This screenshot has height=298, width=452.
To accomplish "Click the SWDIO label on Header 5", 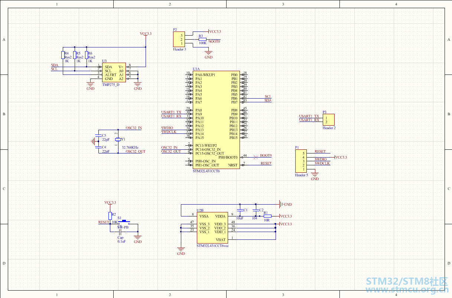I will coord(321,159).
